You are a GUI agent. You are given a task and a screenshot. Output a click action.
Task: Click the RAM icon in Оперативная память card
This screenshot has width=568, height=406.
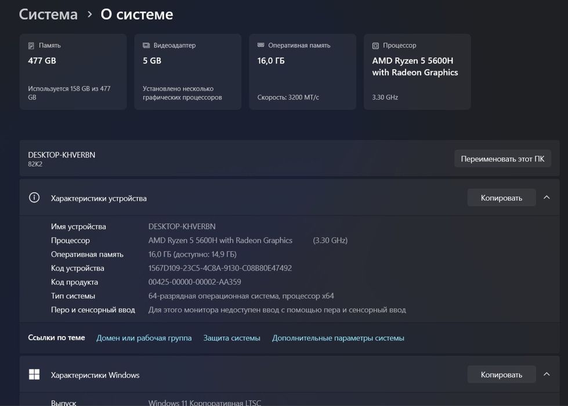pyautogui.click(x=261, y=45)
